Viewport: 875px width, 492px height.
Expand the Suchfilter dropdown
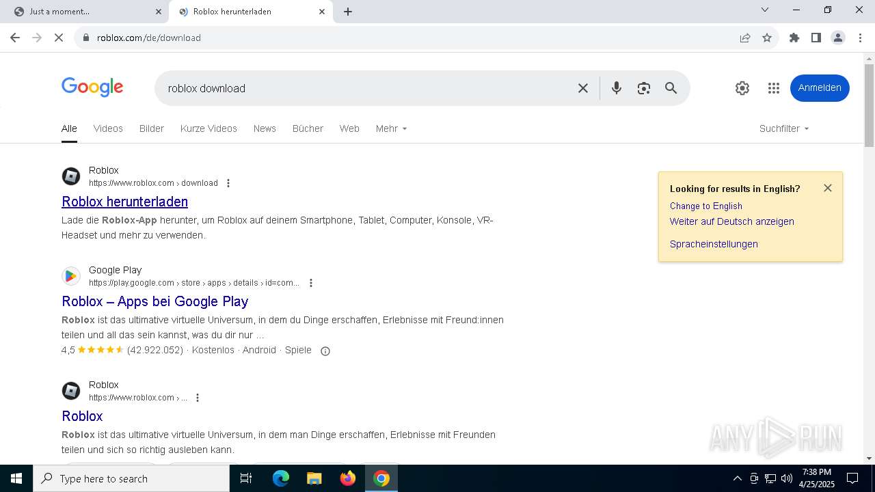coord(784,128)
